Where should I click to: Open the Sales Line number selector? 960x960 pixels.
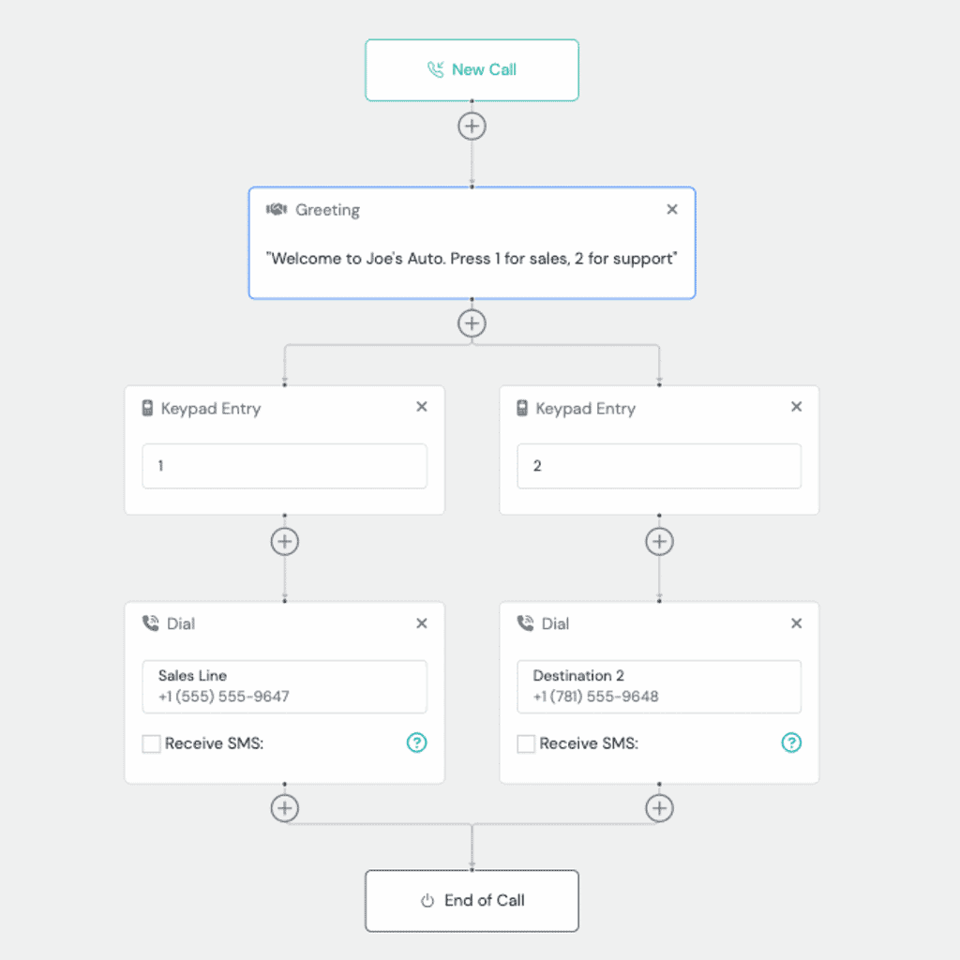click(x=285, y=686)
